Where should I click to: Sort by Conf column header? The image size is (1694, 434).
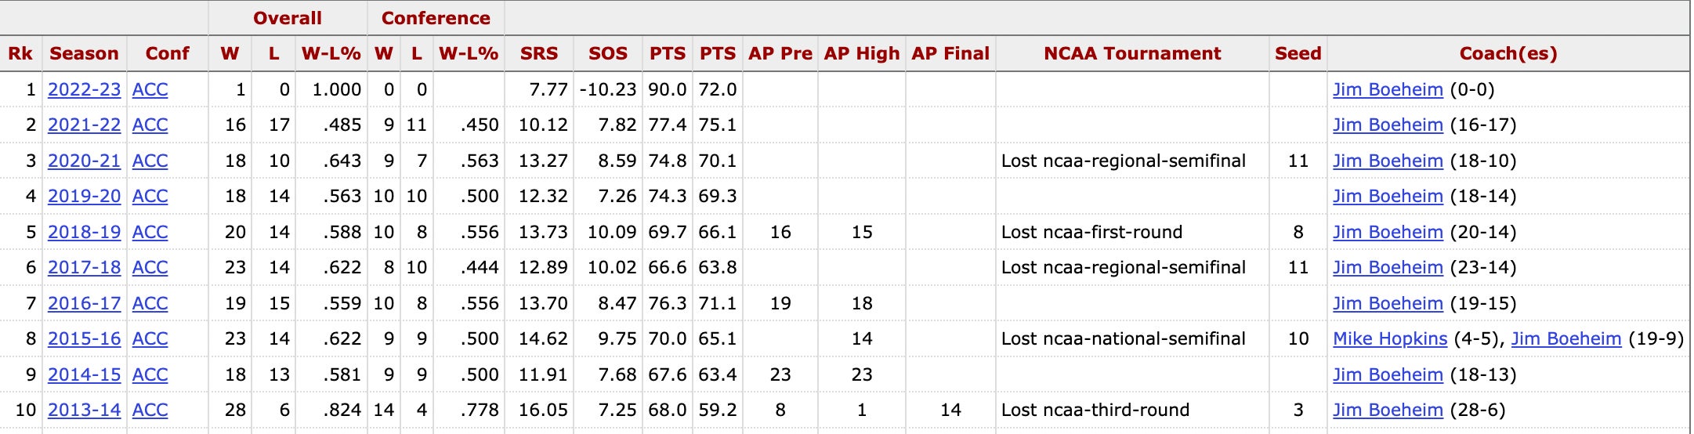point(167,53)
